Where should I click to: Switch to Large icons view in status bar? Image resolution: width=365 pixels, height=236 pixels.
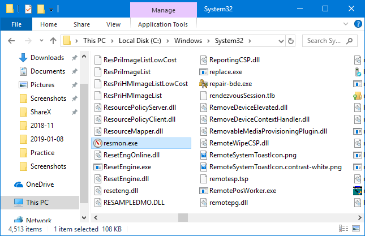pyautogui.click(x=356, y=229)
